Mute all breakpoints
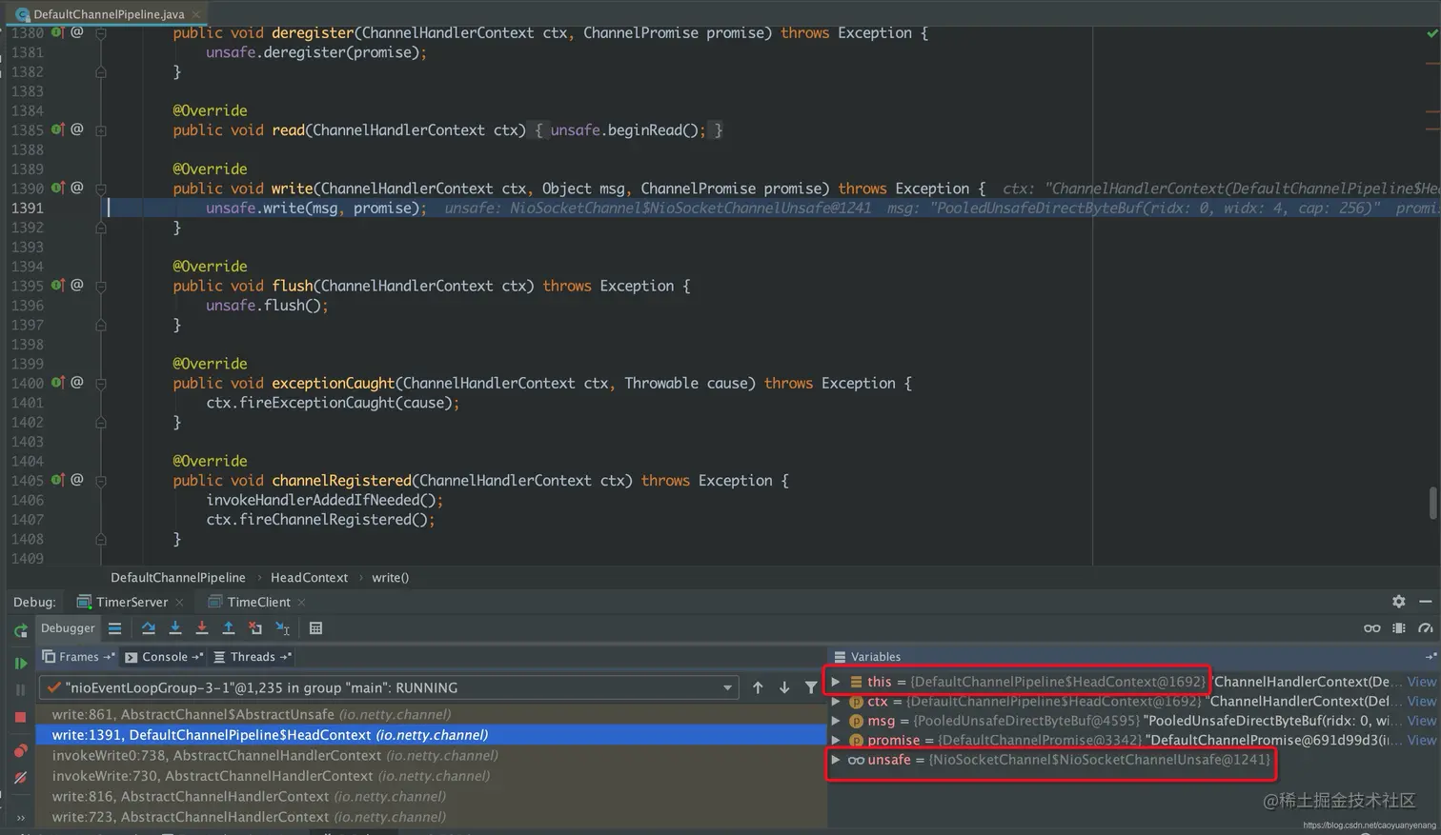This screenshot has width=1441, height=835. [20, 778]
